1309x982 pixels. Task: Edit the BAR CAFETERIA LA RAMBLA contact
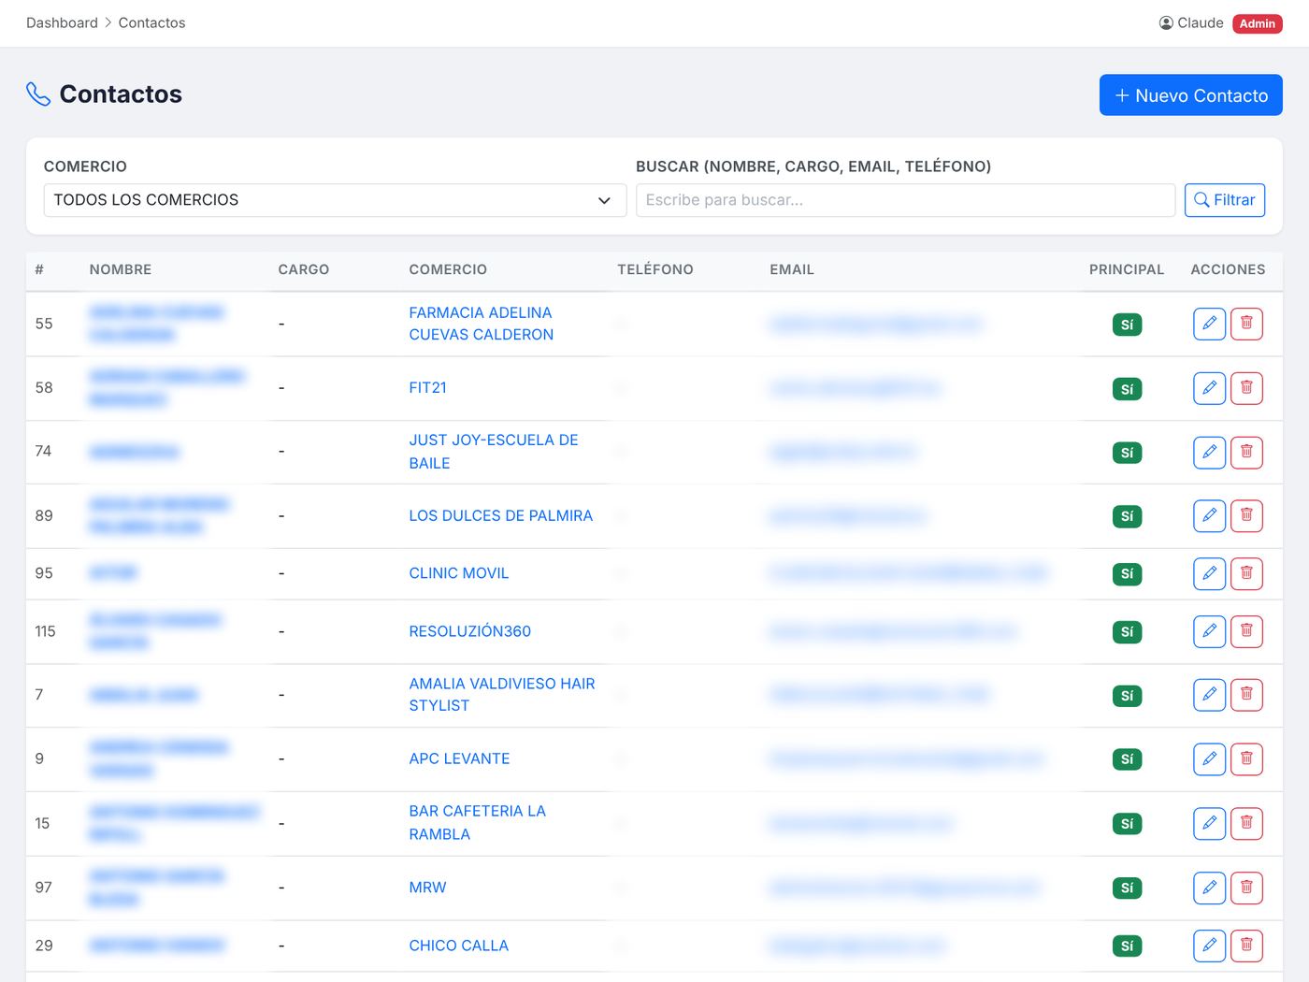1209,823
